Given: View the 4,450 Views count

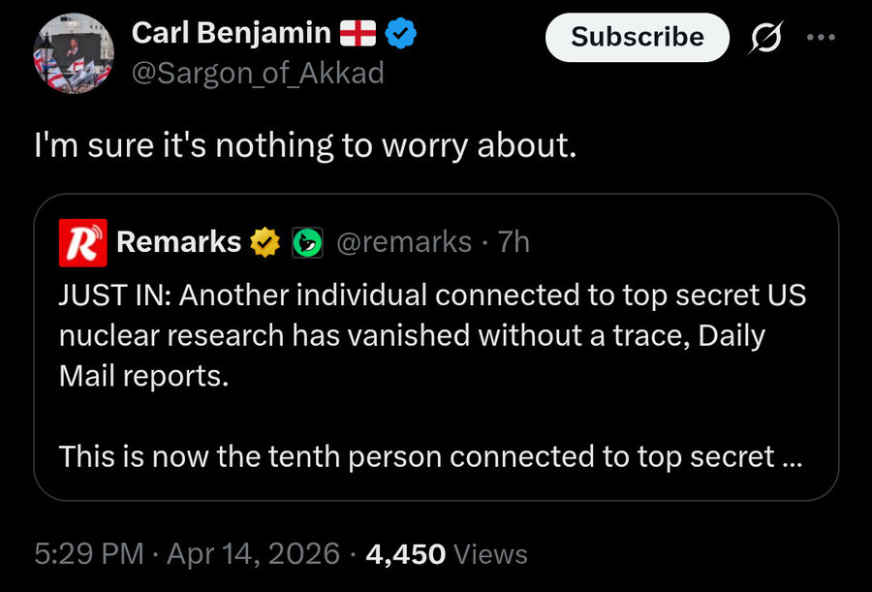Looking at the screenshot, I should tap(447, 554).
